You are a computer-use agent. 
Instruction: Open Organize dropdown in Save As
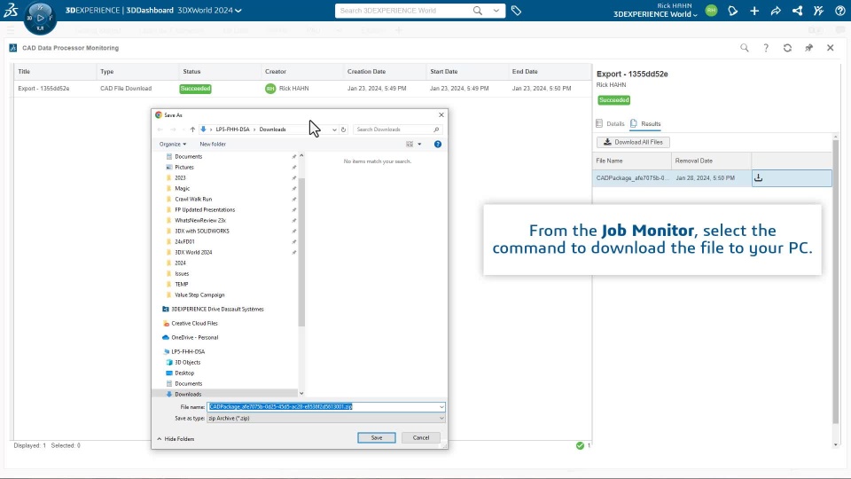pyautogui.click(x=173, y=144)
